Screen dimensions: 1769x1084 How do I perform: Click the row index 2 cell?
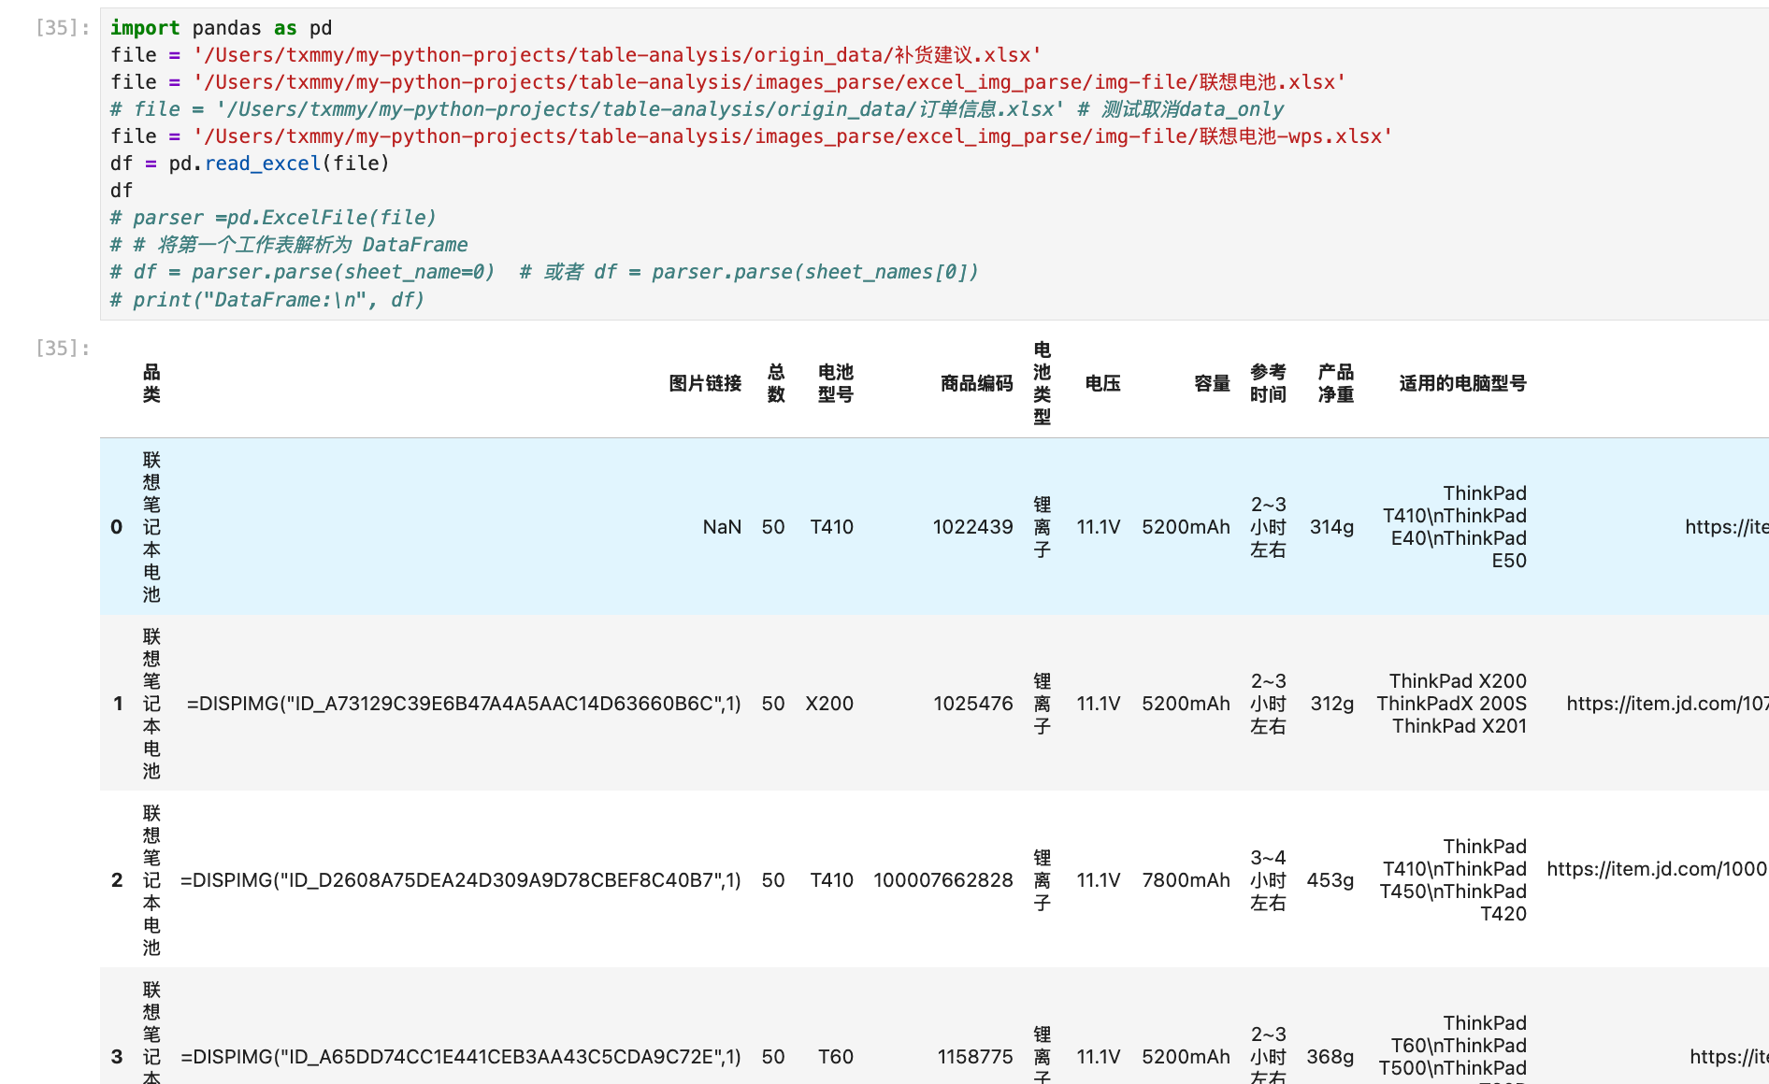117,880
